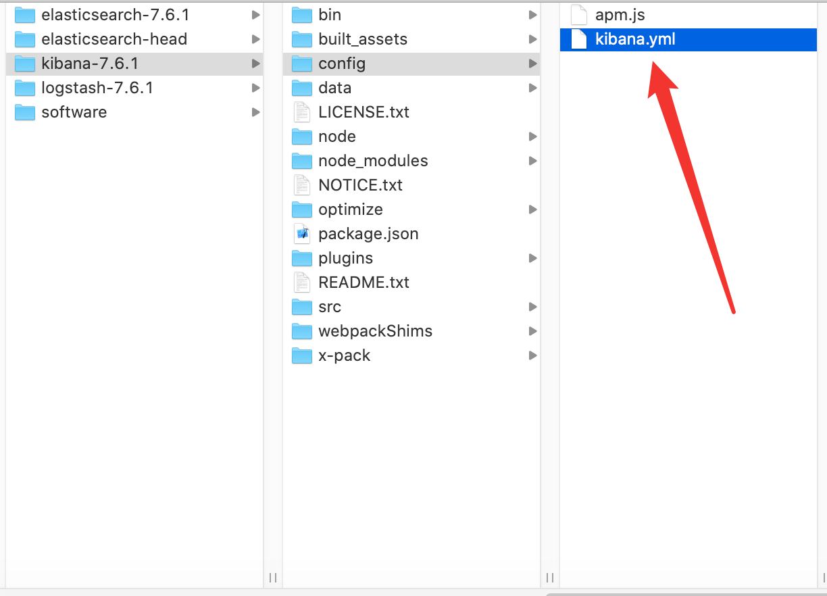Click the kibana.yml file icon
Image resolution: width=827 pixels, height=596 pixels.
tap(579, 39)
